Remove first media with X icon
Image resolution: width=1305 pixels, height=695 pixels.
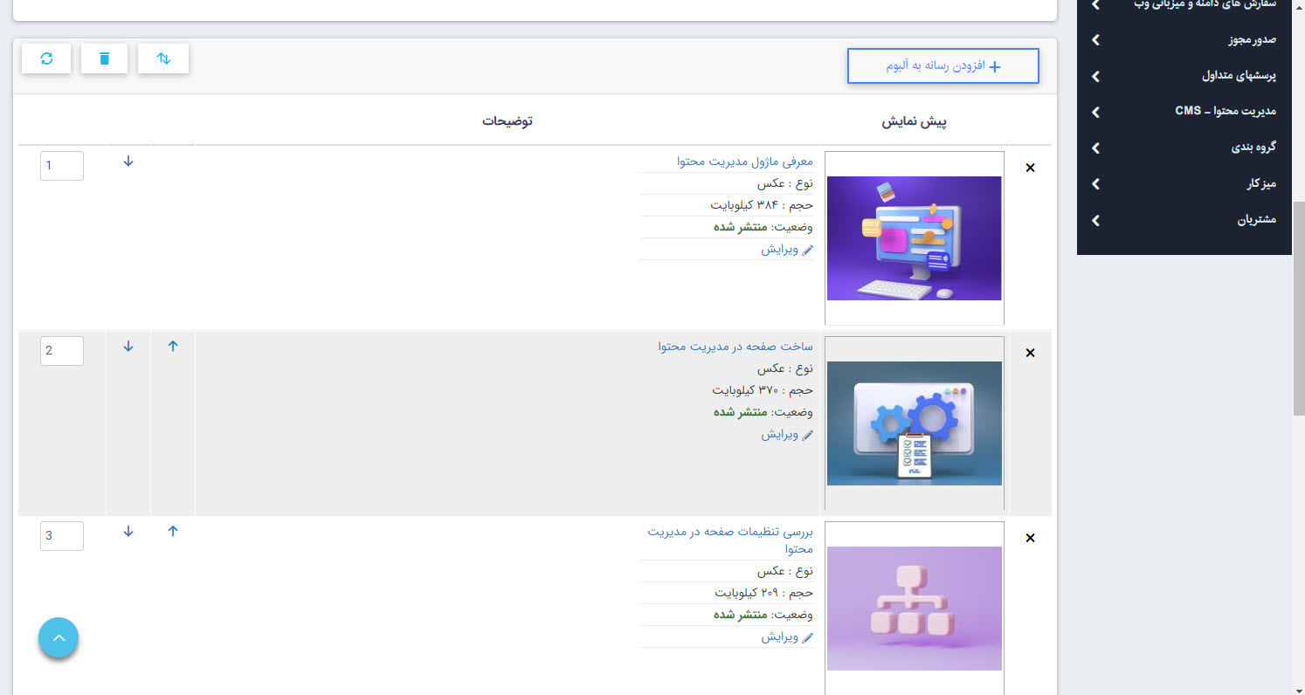tap(1030, 168)
